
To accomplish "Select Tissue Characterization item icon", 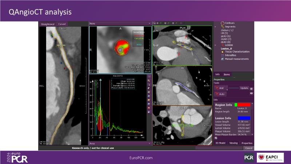I will (x=222, y=52).
